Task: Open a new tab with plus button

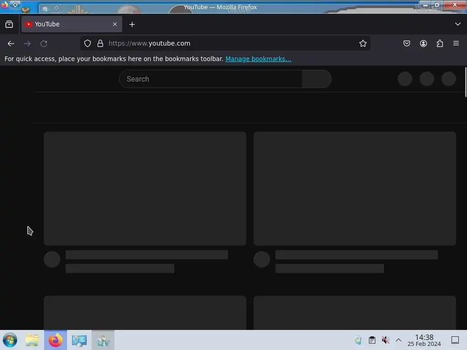Action: (132, 25)
